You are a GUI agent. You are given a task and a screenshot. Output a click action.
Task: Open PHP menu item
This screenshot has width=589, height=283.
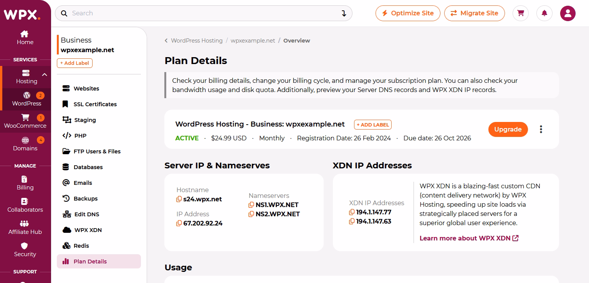99,136
